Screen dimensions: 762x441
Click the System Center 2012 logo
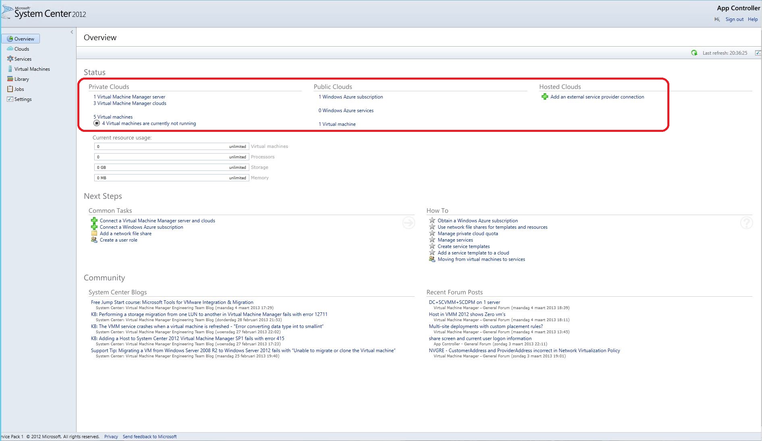pos(44,13)
